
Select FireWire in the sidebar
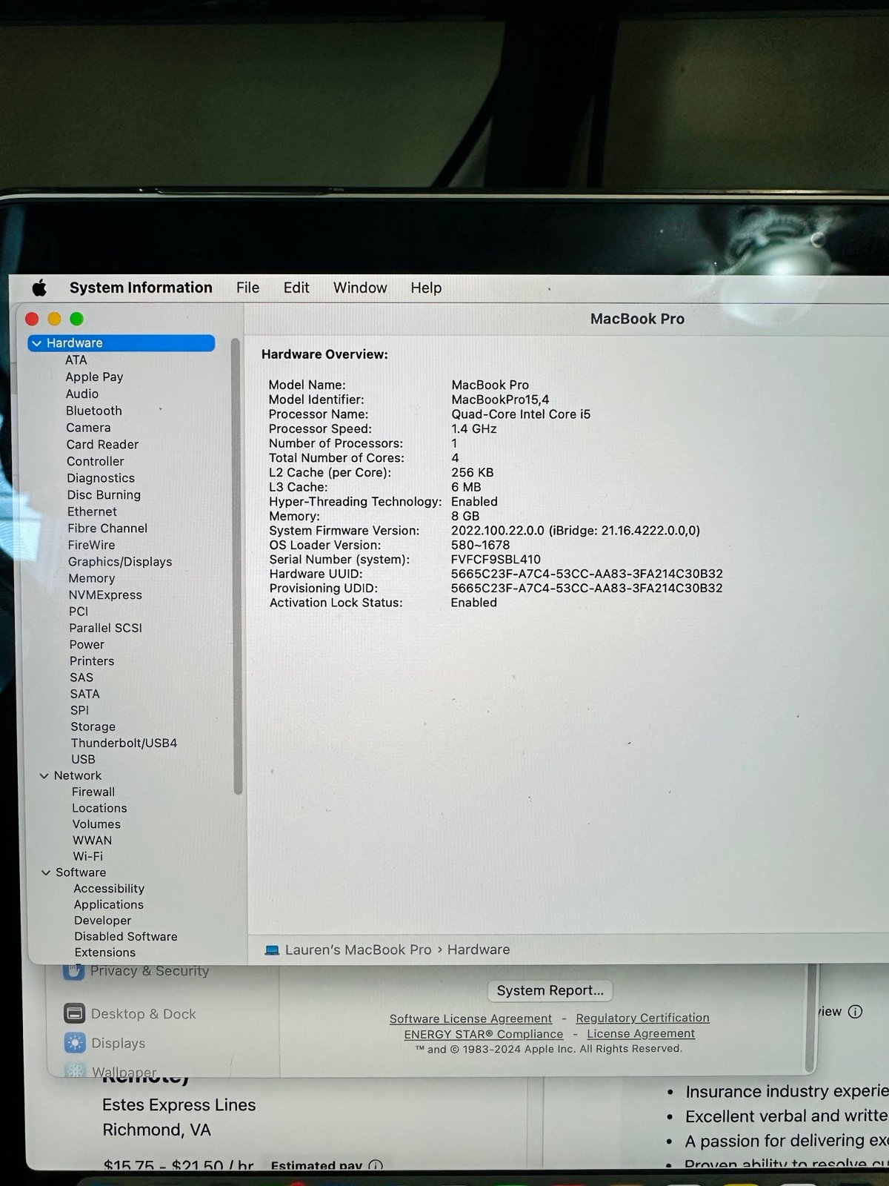(91, 545)
